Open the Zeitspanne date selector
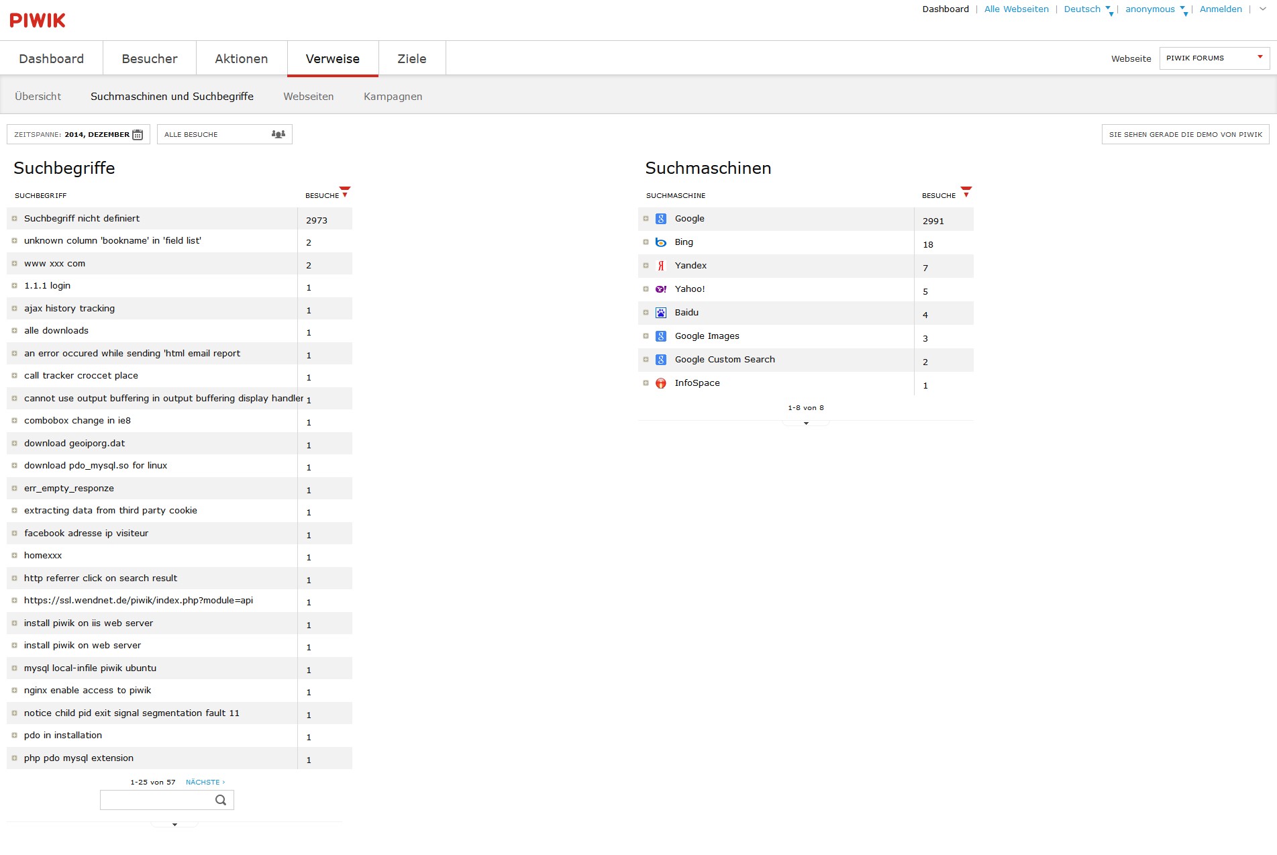 tap(79, 134)
